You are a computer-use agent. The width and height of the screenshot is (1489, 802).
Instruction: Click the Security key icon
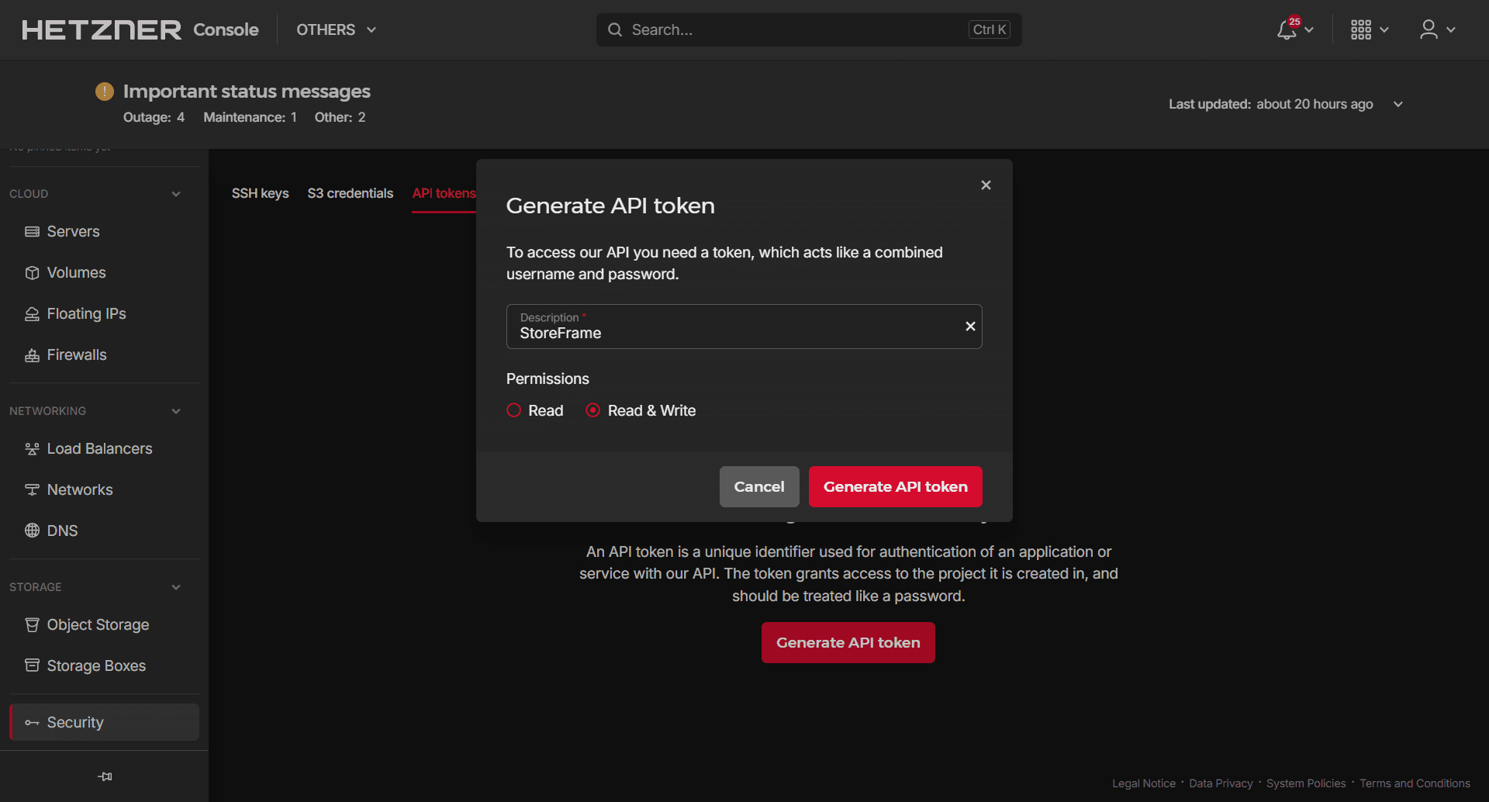point(32,722)
